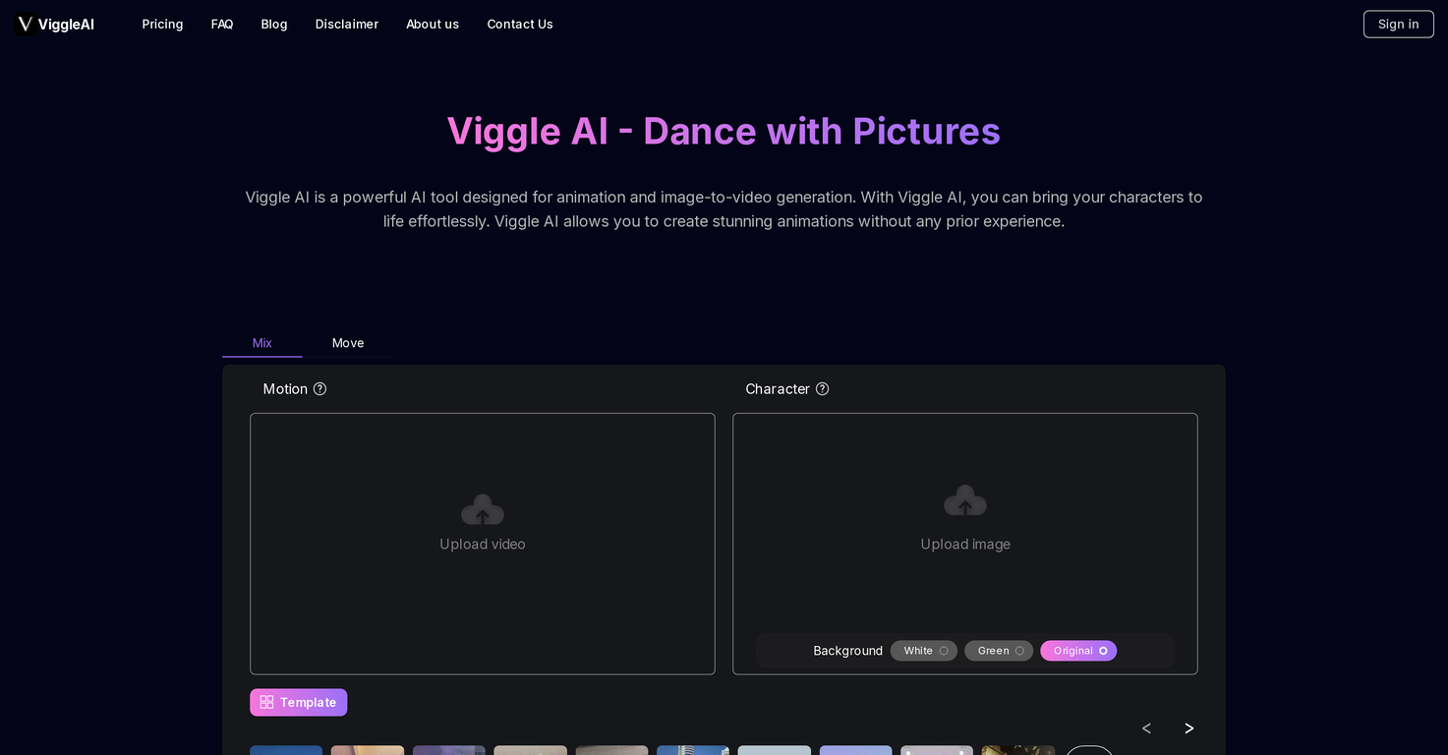Open the Template grid button

click(x=298, y=702)
